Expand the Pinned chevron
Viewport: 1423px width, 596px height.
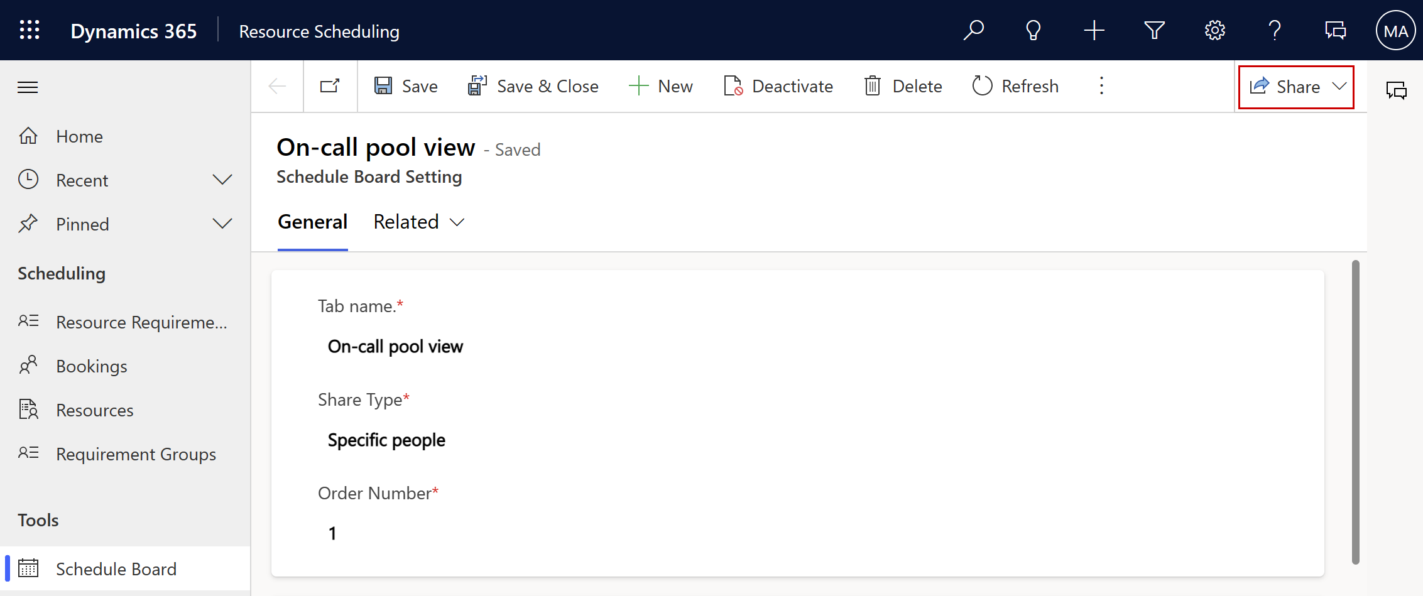click(x=222, y=224)
